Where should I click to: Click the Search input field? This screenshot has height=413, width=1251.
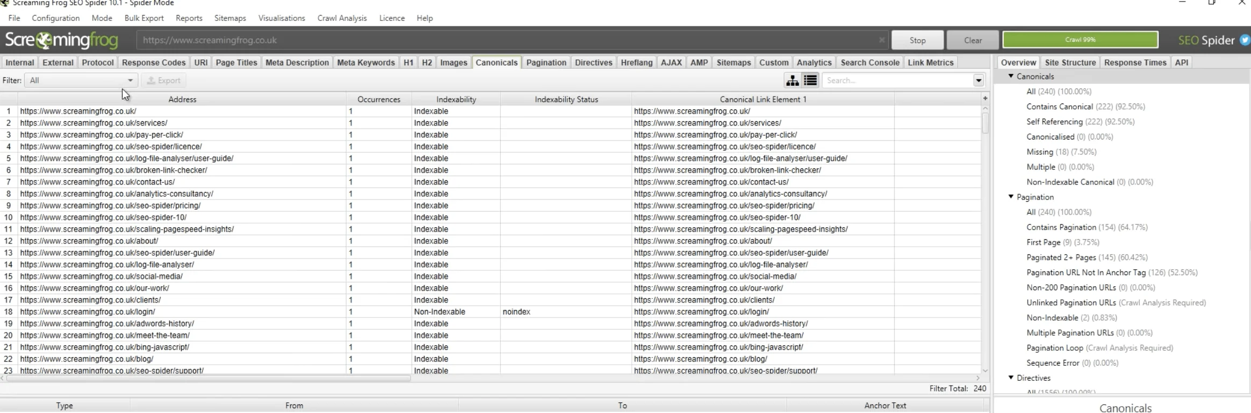(x=898, y=80)
